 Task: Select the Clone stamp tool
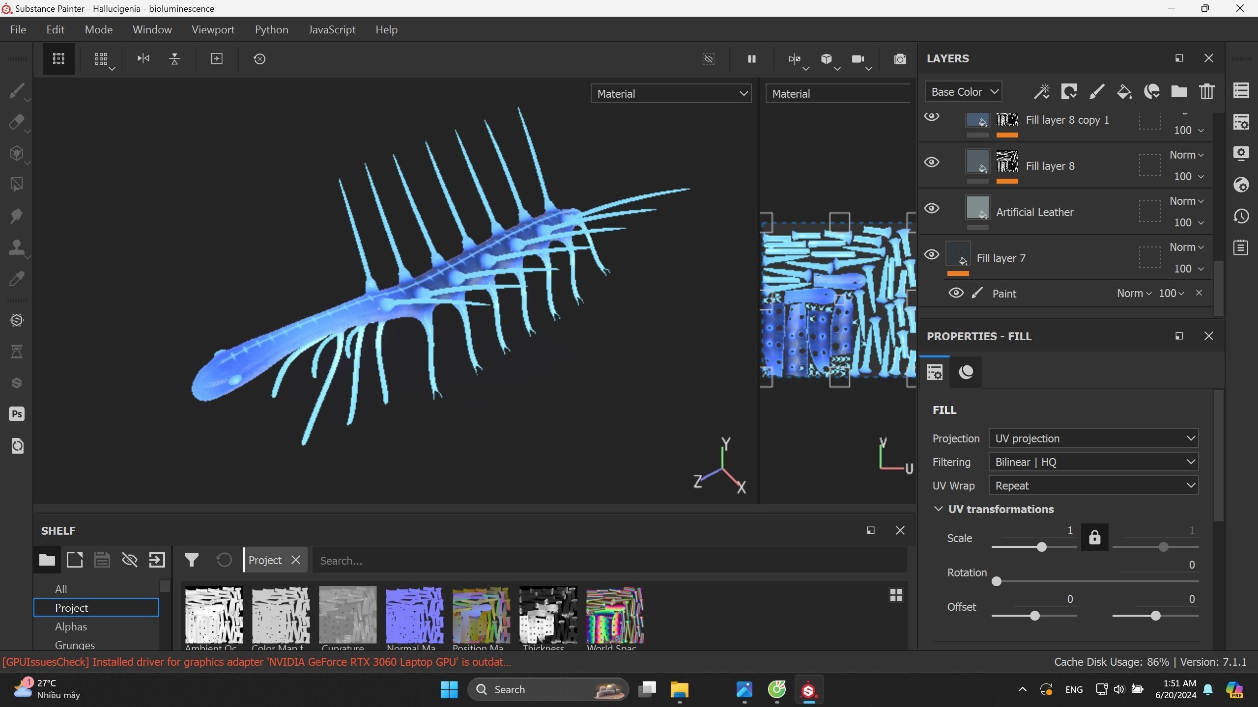pyautogui.click(x=17, y=247)
